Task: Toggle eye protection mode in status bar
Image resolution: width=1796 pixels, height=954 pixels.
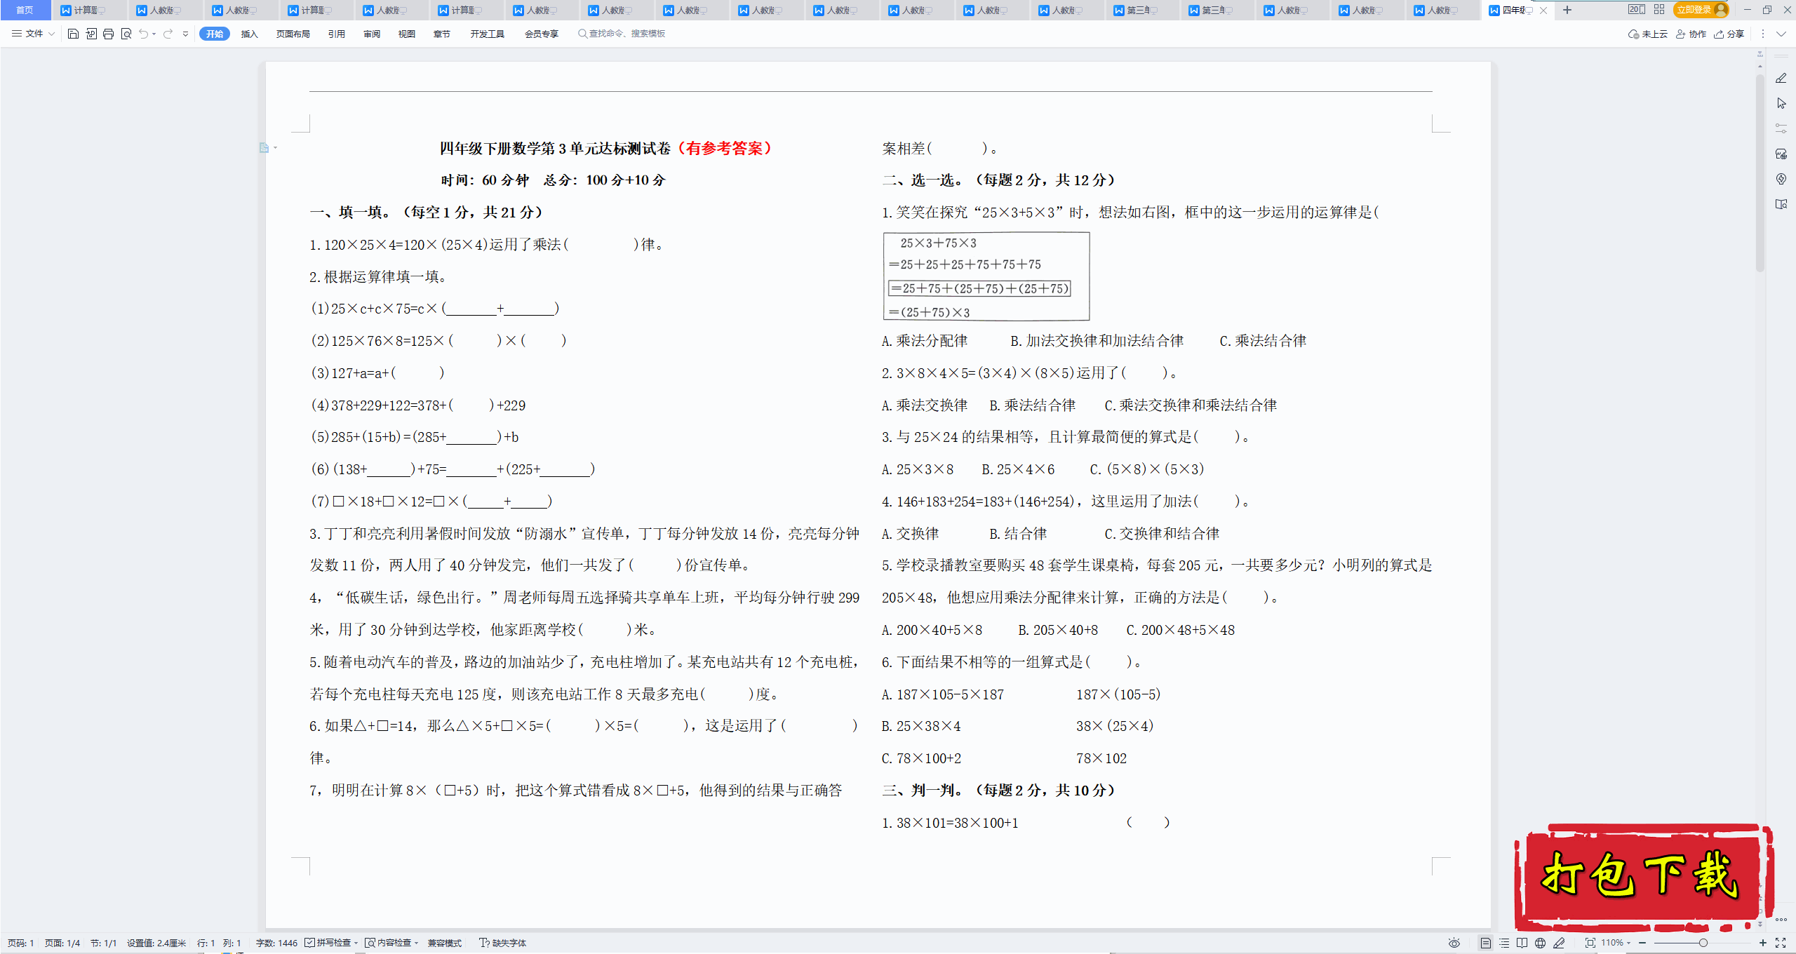Action: click(1454, 943)
